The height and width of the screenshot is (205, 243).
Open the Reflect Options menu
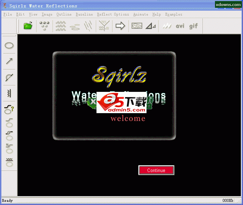[x=113, y=15]
